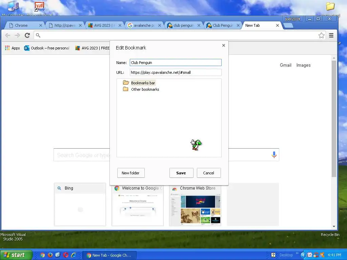
Task: Launch Chrome from the quick launch bar
Action: [42, 255]
